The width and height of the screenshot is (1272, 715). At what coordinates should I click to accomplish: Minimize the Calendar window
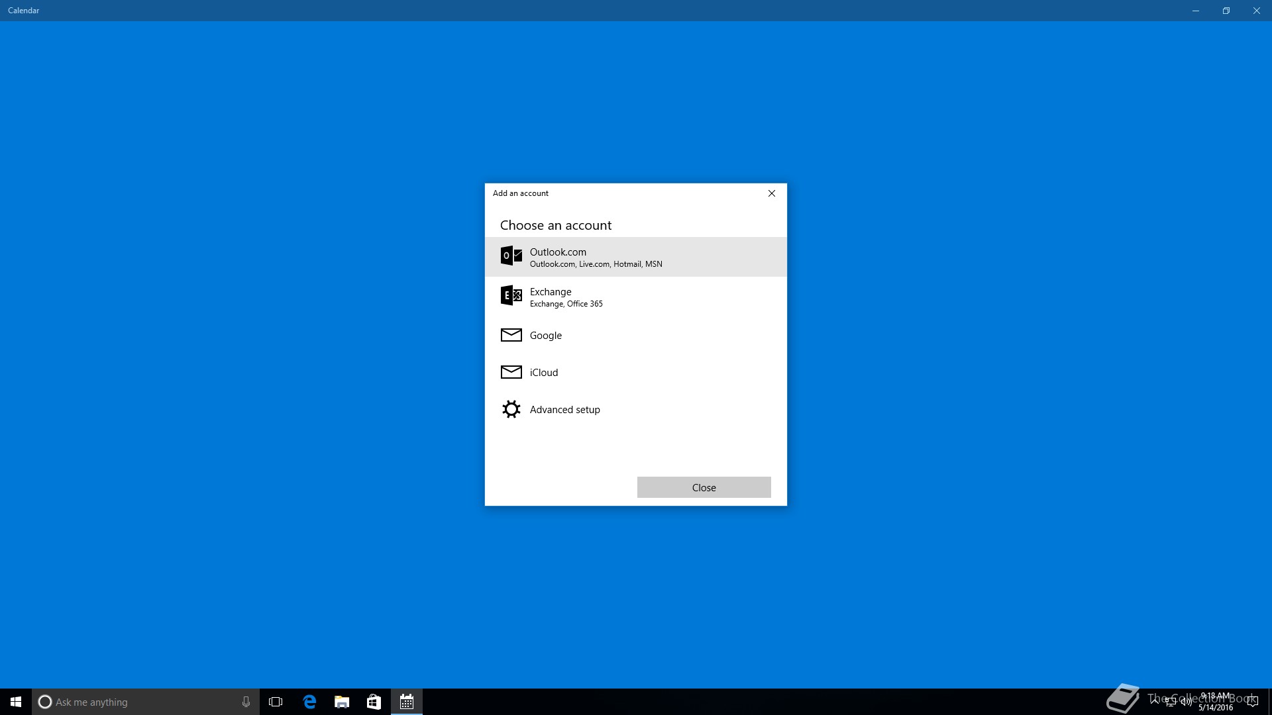coord(1196,11)
